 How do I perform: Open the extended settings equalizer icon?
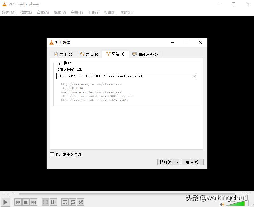(53, 202)
